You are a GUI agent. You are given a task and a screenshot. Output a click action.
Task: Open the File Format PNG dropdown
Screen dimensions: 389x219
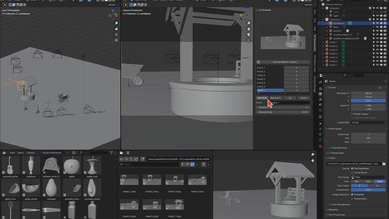(x=368, y=177)
